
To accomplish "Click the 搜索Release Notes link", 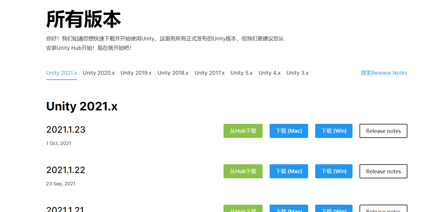I will click(384, 73).
